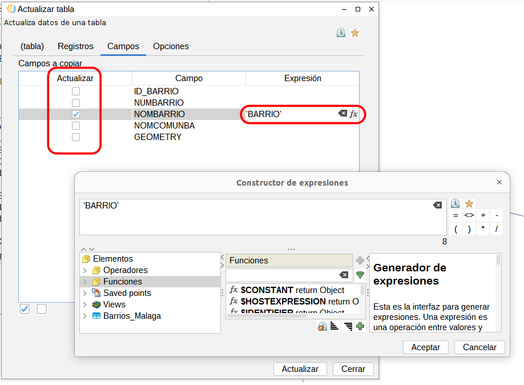Open expression builder fx icon in NOMBARRIO row
The height and width of the screenshot is (385, 524).
click(354, 114)
